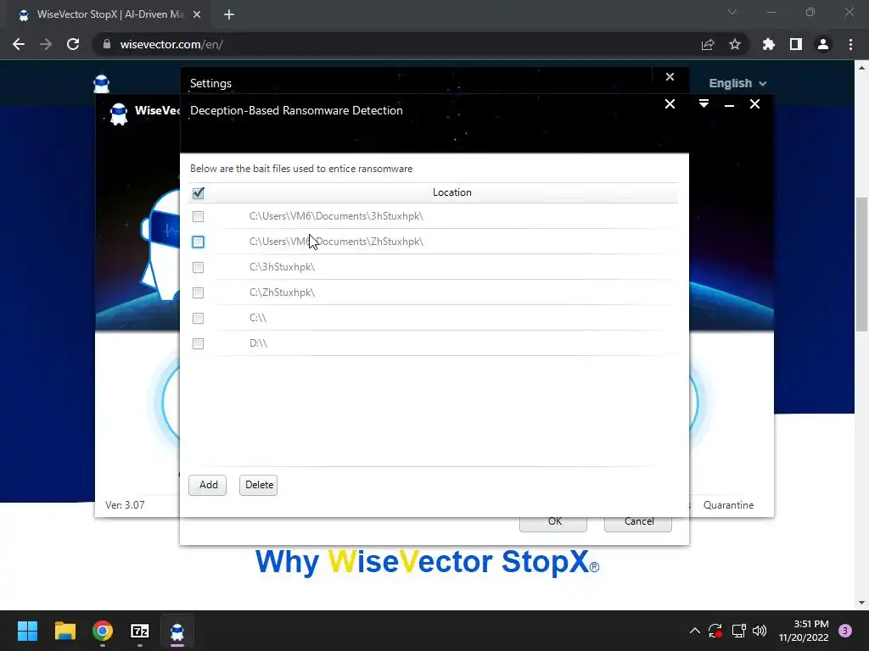Click the sync update tray icon
Screen dimensions: 869x651
coord(715,631)
